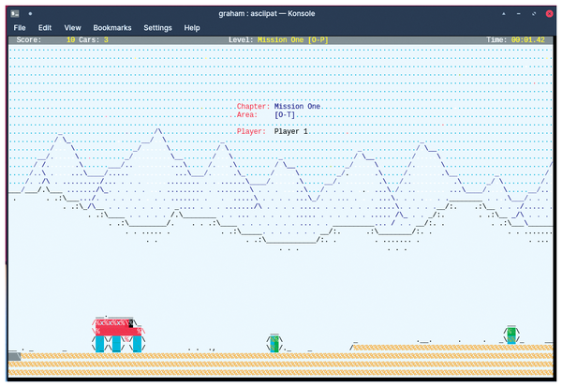Click the Cars count value '3'
Screen dimensions: 562x387
coord(106,39)
